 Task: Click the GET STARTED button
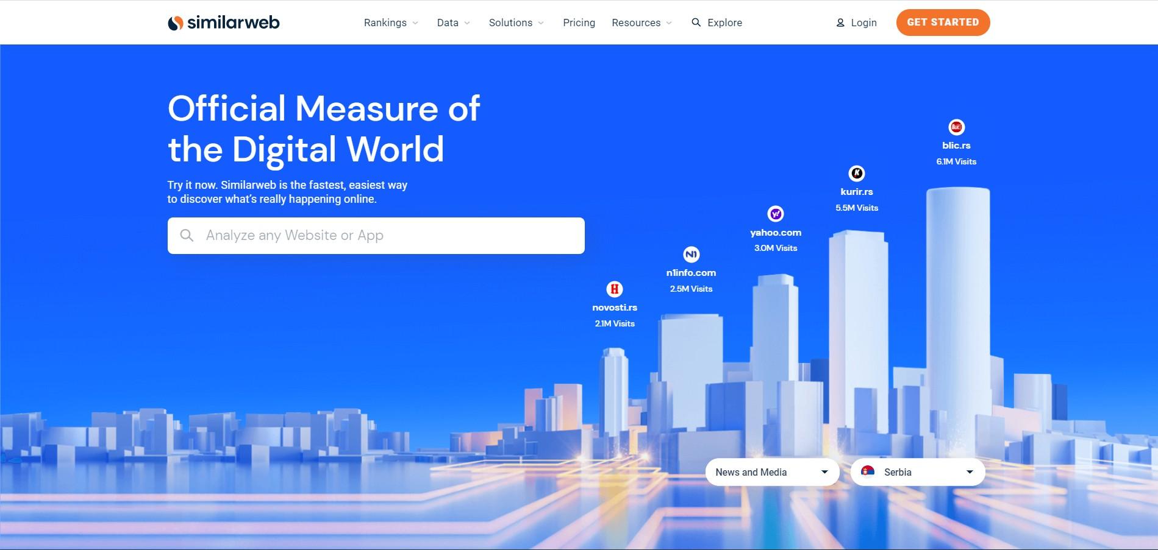[943, 23]
